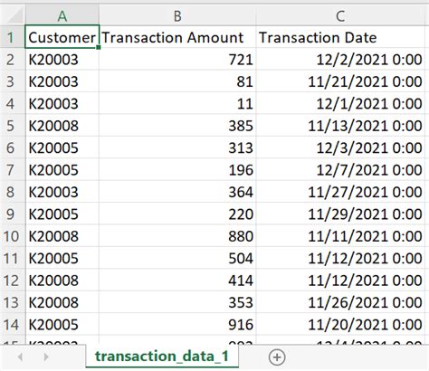The image size is (429, 371).
Task: Open the transaction_data_1 sheet tab
Action: click(162, 357)
